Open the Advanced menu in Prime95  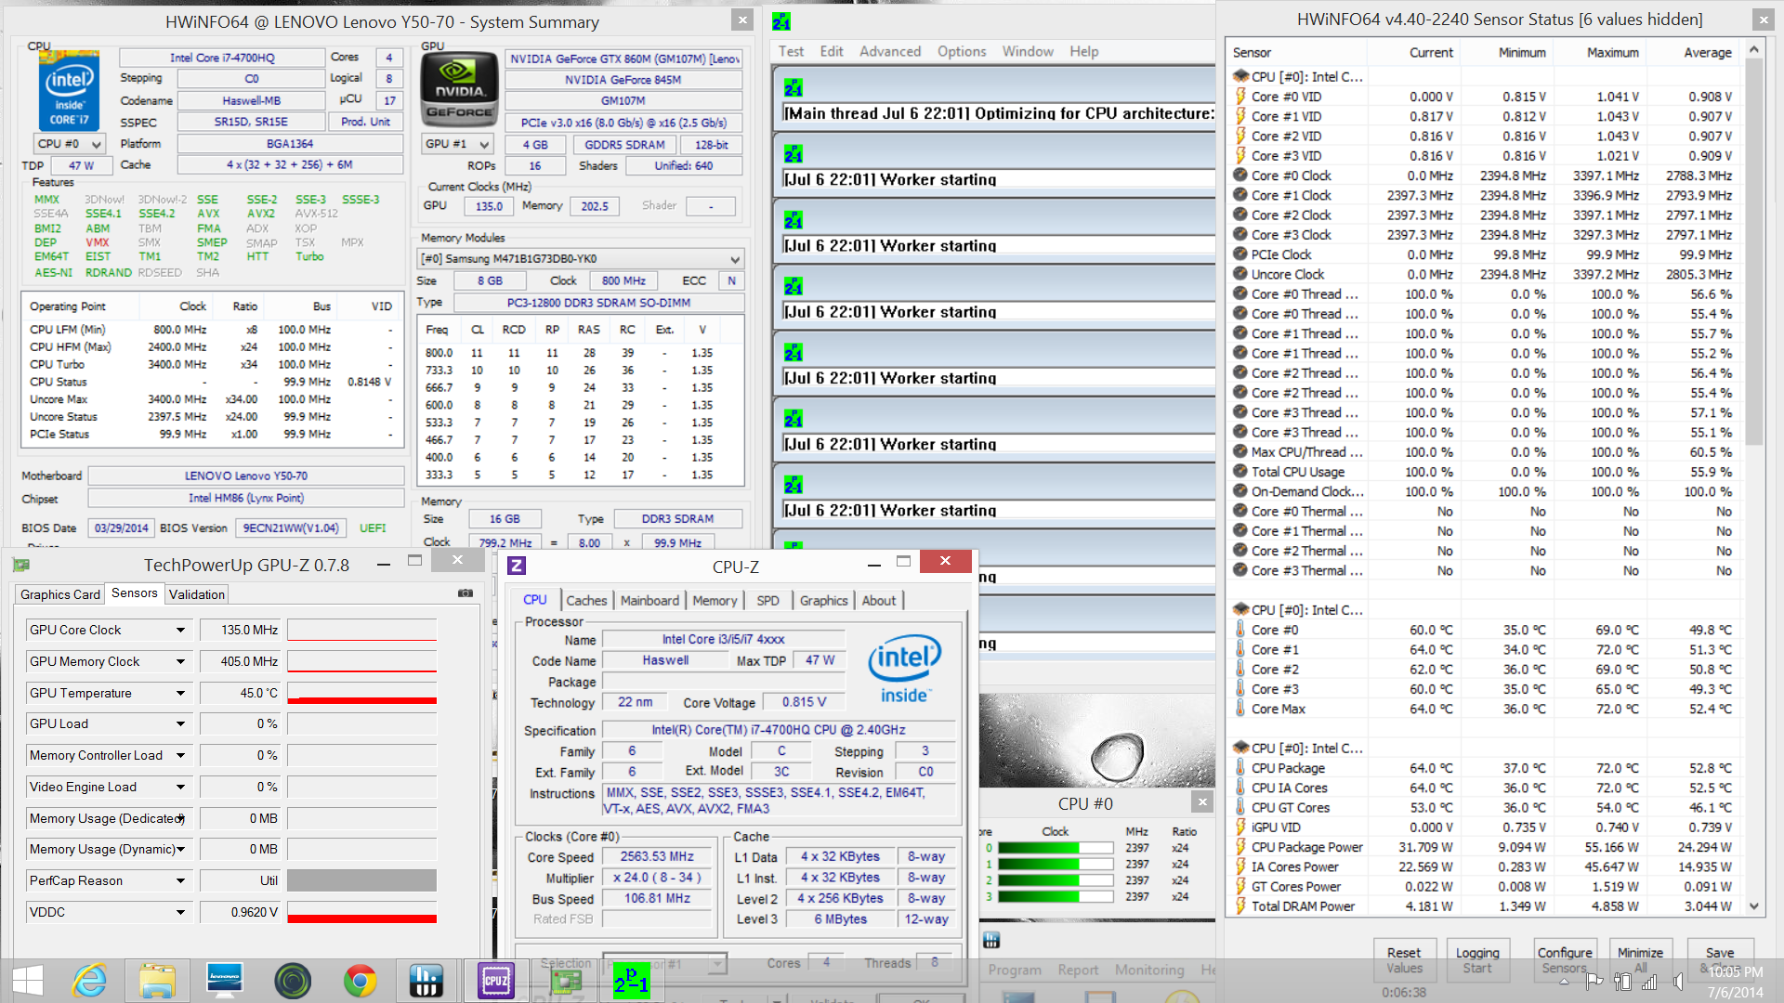890,51
